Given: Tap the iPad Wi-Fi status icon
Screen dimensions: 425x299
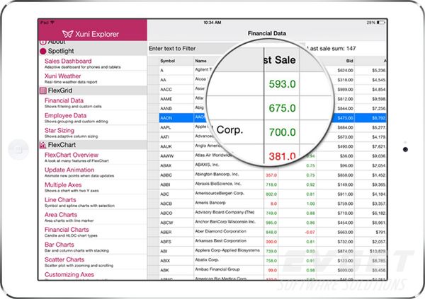Looking at the screenshot, I should 52,23.
